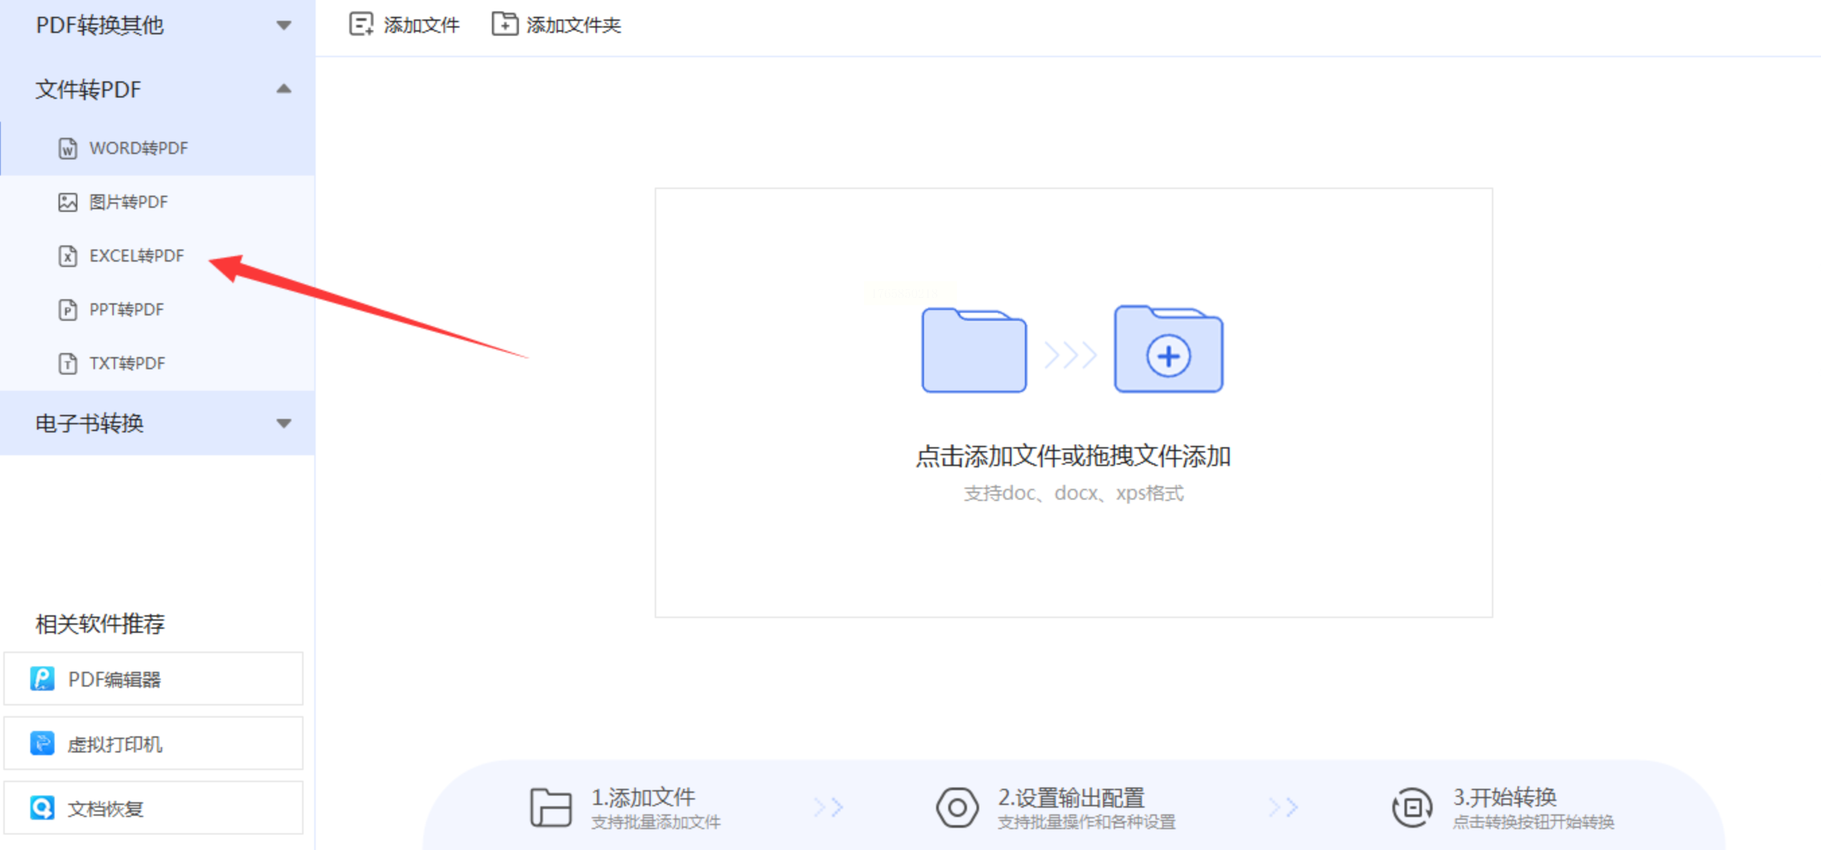
Task: Select the EXCEL转PDF menu item
Action: 137,256
